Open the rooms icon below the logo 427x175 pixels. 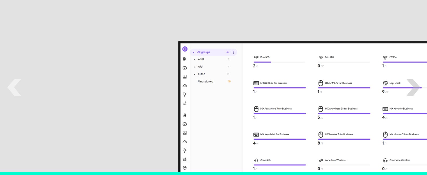(185, 59)
